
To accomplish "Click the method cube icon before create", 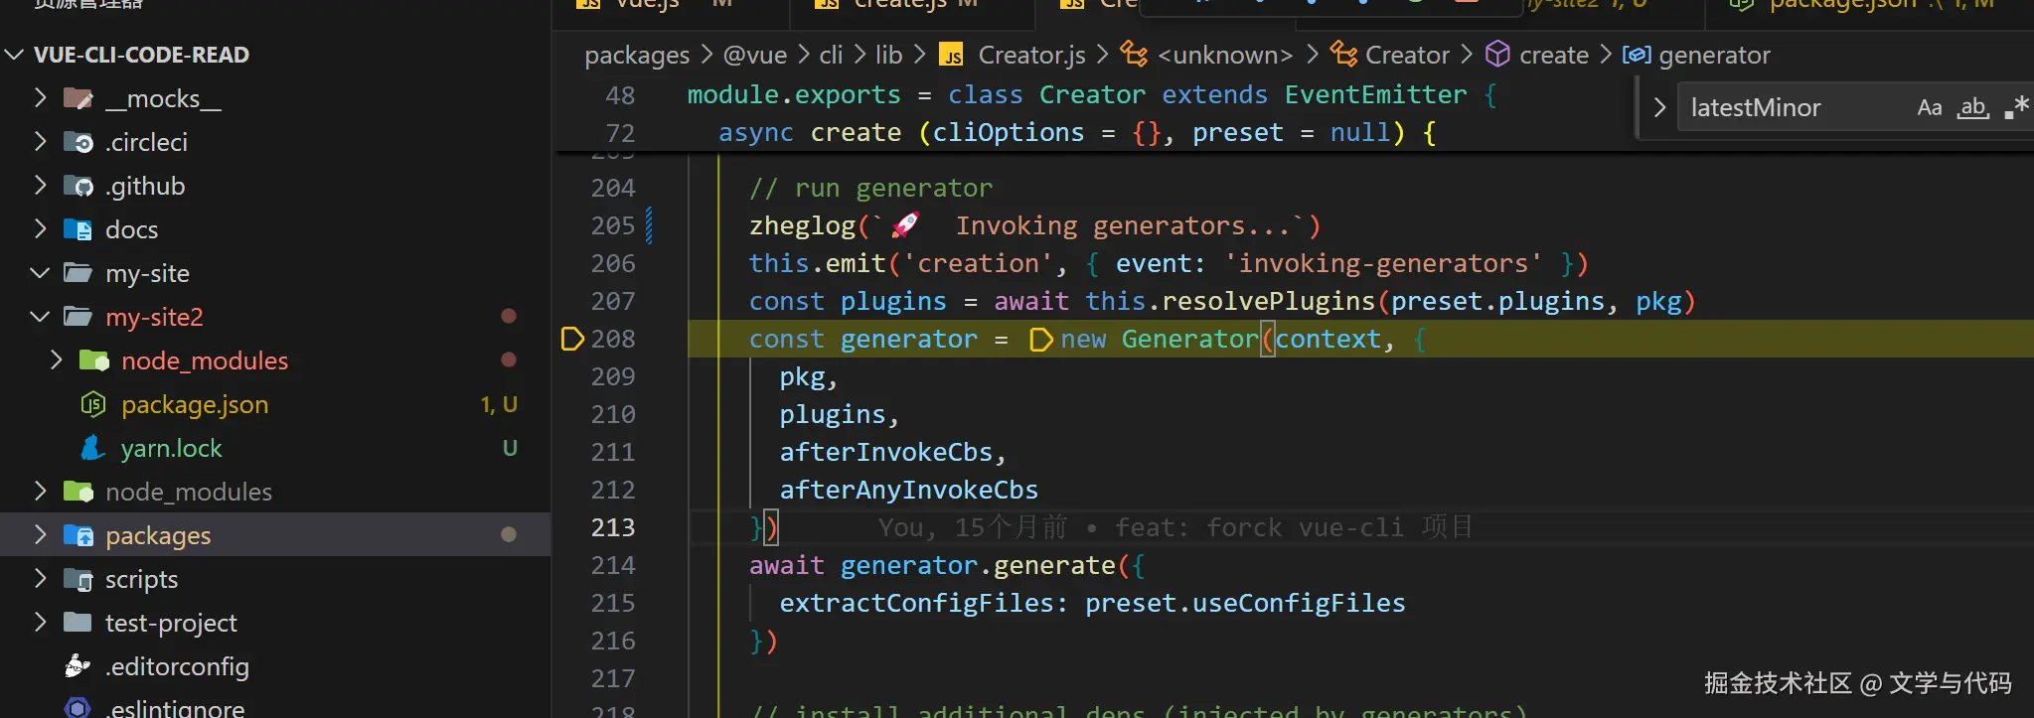I will pyautogui.click(x=1497, y=54).
